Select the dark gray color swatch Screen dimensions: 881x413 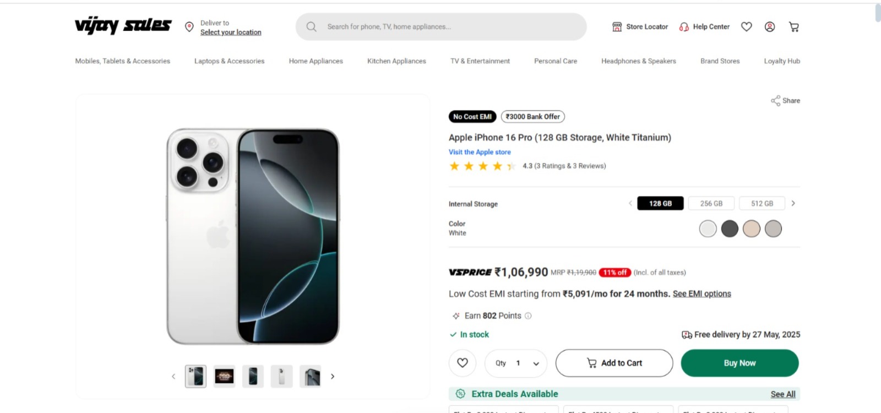730,229
